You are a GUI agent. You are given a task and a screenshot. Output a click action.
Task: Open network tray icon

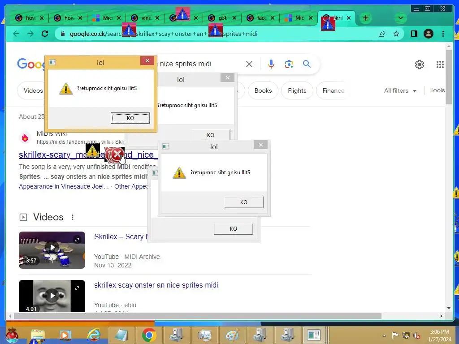406,335
